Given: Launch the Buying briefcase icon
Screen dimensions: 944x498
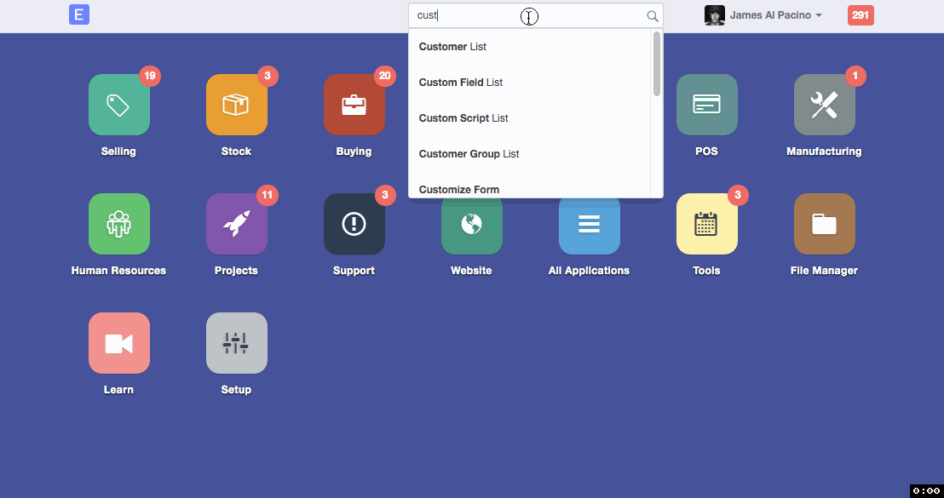Looking at the screenshot, I should point(354,105).
